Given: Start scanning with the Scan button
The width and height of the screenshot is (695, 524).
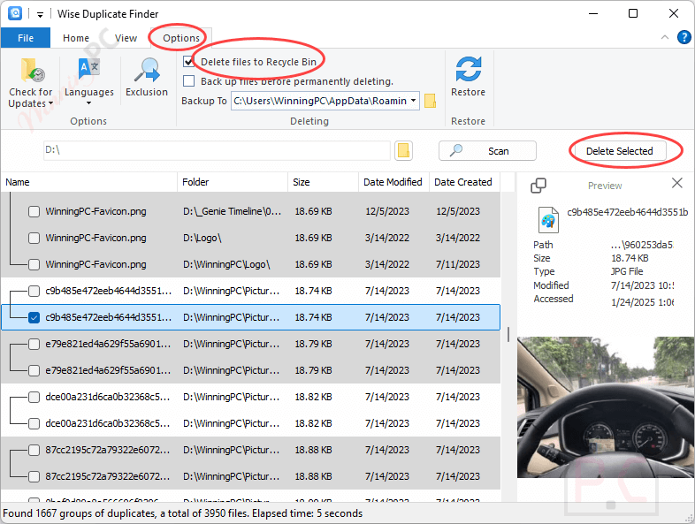Looking at the screenshot, I should pos(487,151).
